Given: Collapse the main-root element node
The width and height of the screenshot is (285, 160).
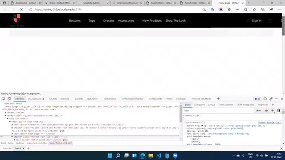Looking at the screenshot, I should (10, 122).
